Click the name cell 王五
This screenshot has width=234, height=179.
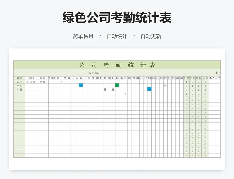pyautogui.click(x=19, y=90)
